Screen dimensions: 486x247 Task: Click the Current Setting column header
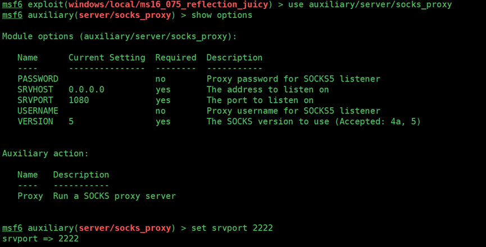[x=107, y=58]
